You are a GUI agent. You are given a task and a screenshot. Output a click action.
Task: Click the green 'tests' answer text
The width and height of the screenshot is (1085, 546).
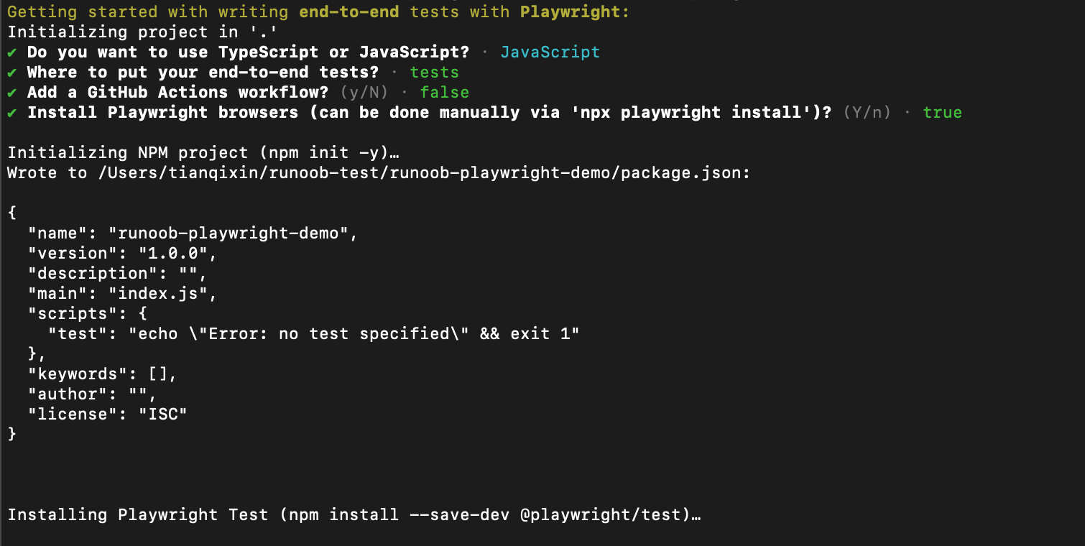pos(434,73)
